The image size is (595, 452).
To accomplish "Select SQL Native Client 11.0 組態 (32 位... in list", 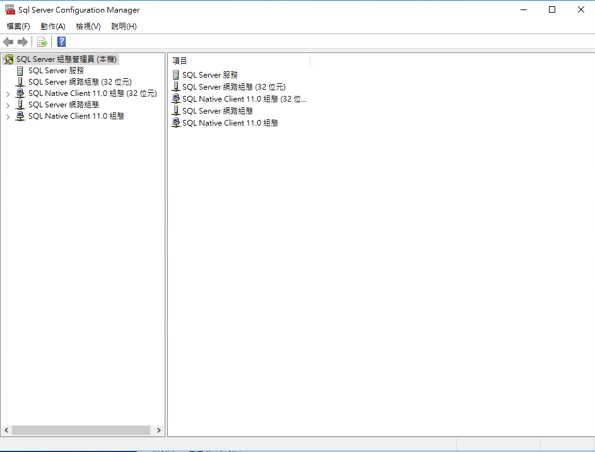I will 244,99.
